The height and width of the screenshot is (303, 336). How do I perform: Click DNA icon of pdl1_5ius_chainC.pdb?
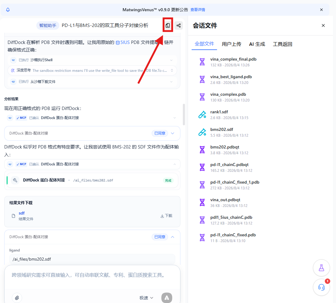(x=202, y=220)
